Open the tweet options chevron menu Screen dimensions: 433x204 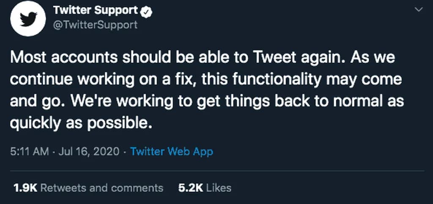coord(419,10)
